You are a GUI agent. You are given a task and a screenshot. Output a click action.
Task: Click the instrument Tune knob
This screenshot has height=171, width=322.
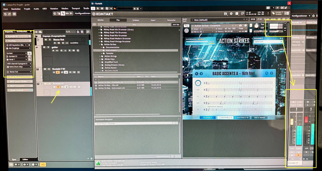(257, 26)
